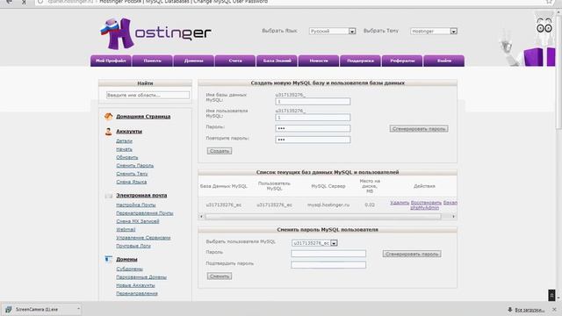
Task: Open the Новые Аккаунты link
Action: pos(135,285)
